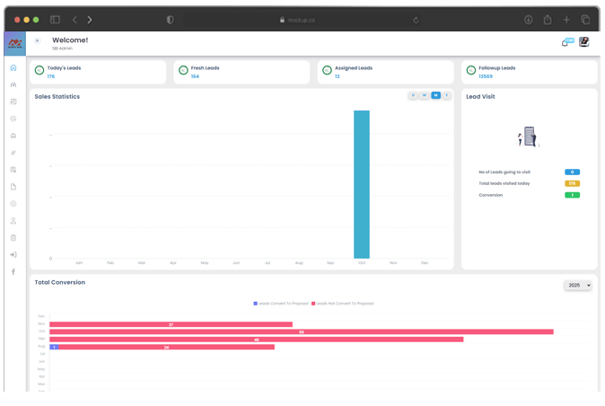Viewport: 605px width, 406px height.
Task: Toggle the "Leads Convert To Proposal" legend
Action: (282, 304)
